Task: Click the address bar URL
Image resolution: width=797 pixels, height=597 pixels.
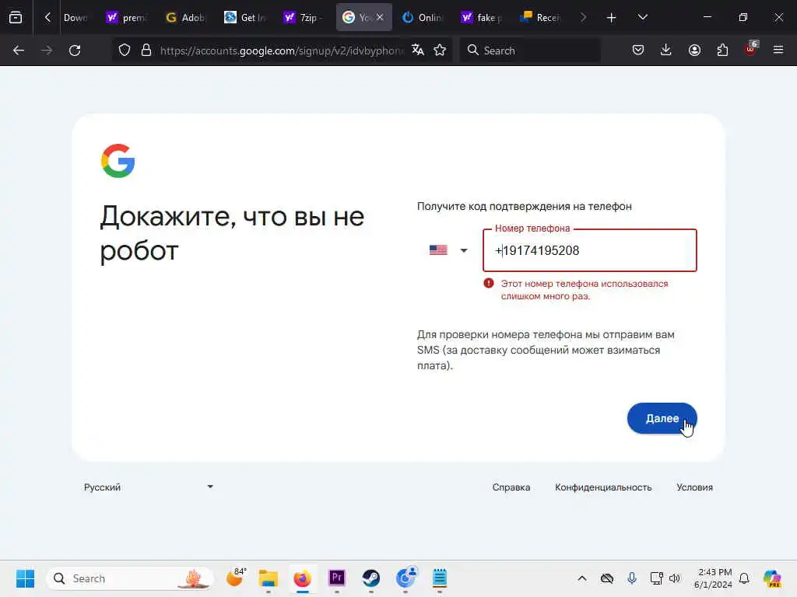Action: 282,51
